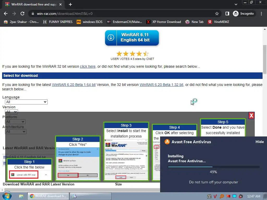
Task: Expand the Language dropdown
Action: point(26,102)
